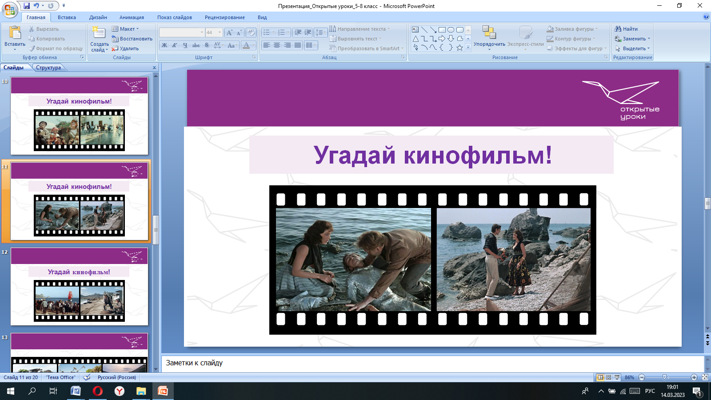Open Yandex browser in taskbar
Viewport: 711px width, 400px height.
click(x=120, y=391)
